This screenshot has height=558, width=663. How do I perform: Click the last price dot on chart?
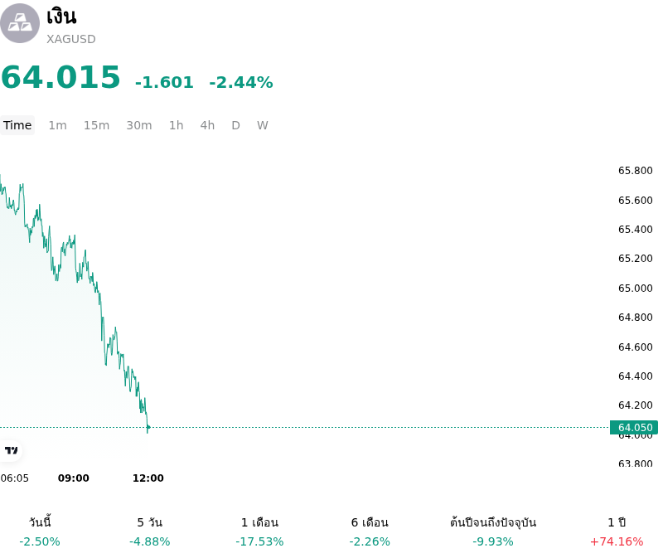[x=148, y=427]
